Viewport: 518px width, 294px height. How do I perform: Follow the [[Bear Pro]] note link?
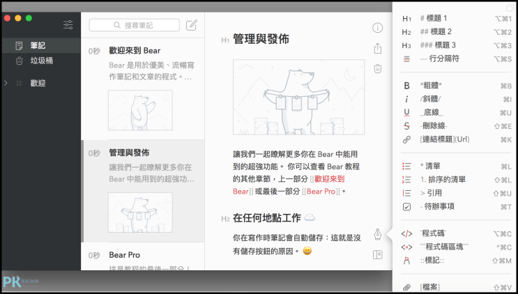[x=321, y=192]
